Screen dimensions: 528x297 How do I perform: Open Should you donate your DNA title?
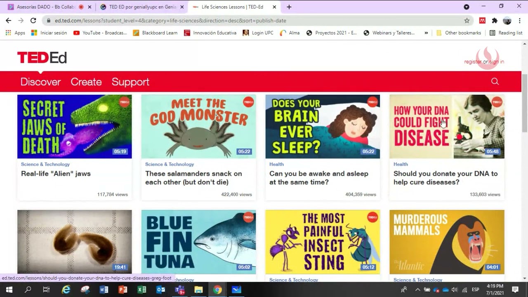click(x=445, y=178)
